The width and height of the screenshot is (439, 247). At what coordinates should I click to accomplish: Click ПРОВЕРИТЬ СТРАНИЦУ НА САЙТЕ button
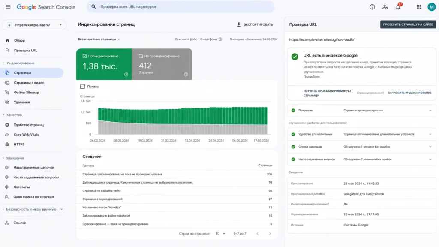(x=408, y=24)
